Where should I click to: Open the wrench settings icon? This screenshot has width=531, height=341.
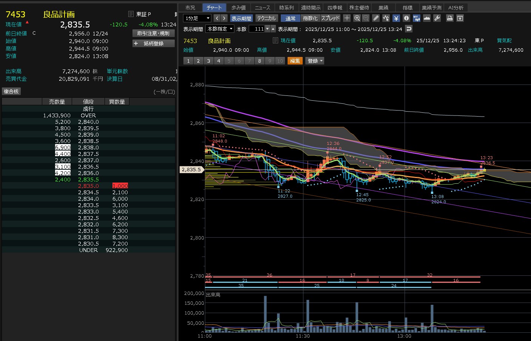(x=437, y=18)
